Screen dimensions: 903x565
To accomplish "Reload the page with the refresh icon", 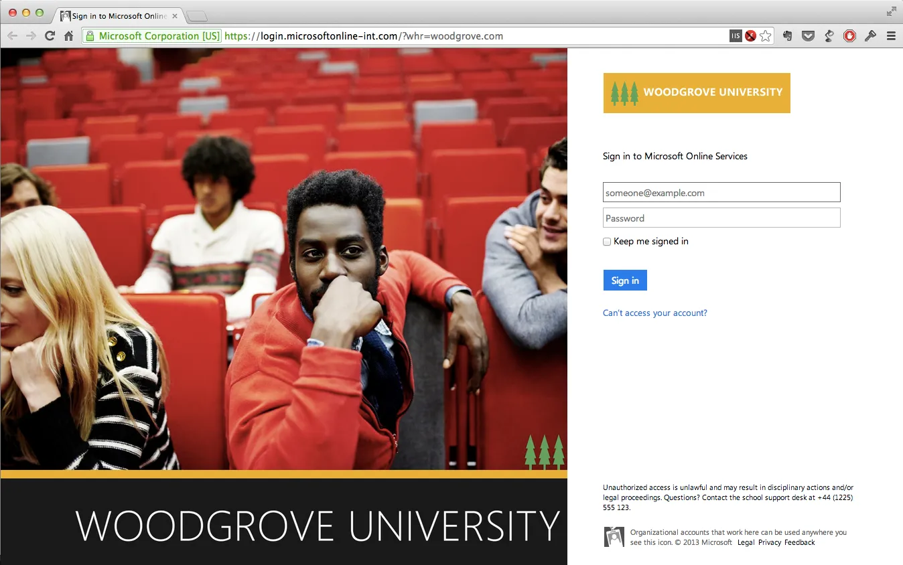I will [50, 36].
